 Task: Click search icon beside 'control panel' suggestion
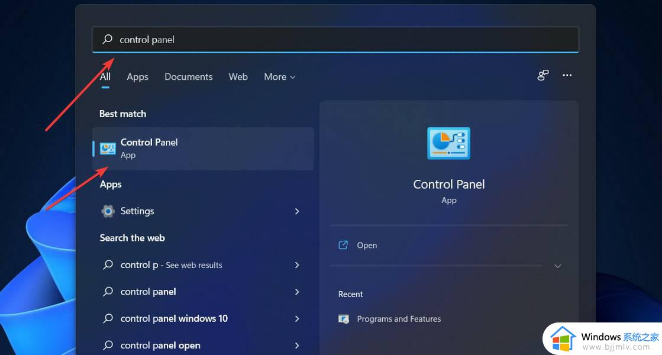pos(108,291)
